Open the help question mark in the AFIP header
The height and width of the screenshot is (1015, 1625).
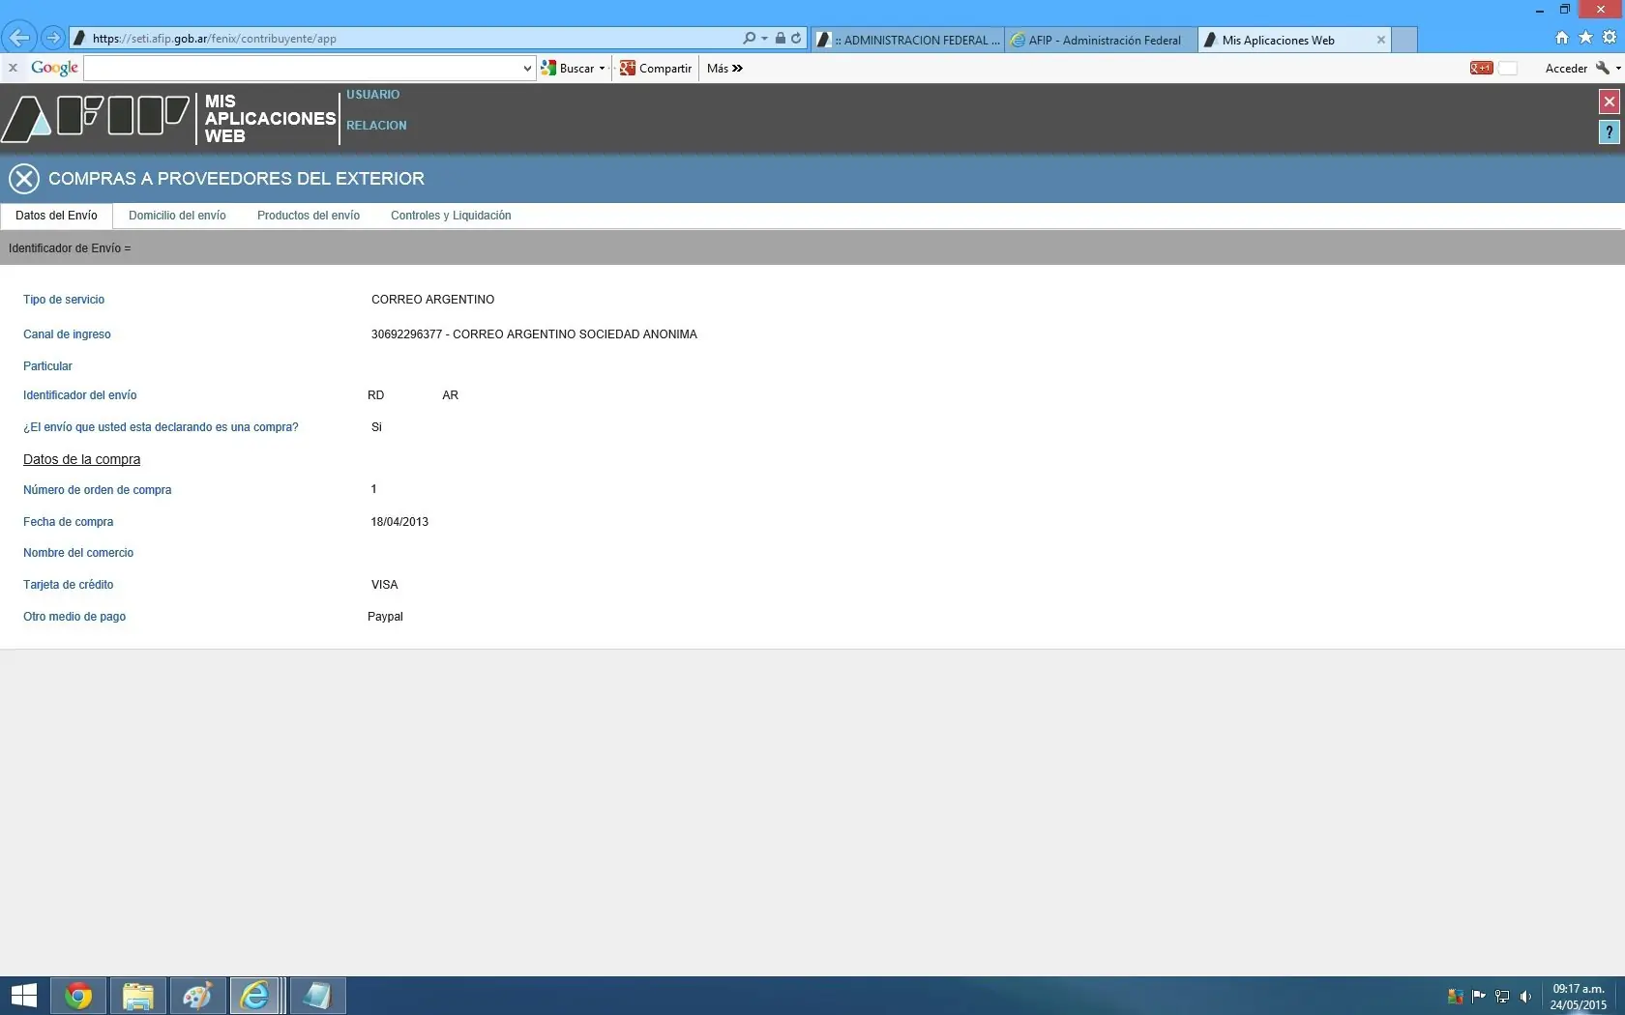click(1609, 132)
